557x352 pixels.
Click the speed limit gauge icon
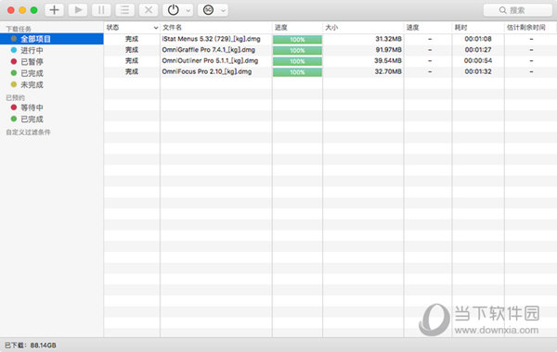tap(208, 10)
